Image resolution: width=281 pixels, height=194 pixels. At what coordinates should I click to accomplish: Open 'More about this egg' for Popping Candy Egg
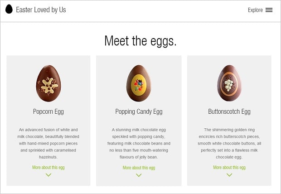coord(139,168)
